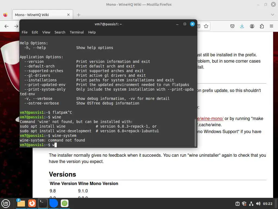The image size is (278, 209).
Task: Bookmark this page with star icon
Action: [x=206, y=26]
